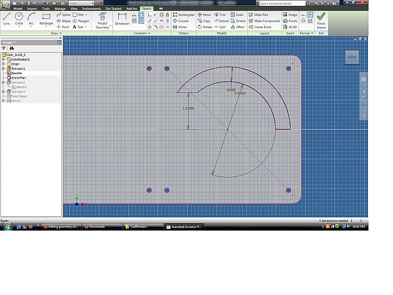The height and width of the screenshot is (295, 393).
Task: Activate the Trim tool
Action: coord(220,15)
